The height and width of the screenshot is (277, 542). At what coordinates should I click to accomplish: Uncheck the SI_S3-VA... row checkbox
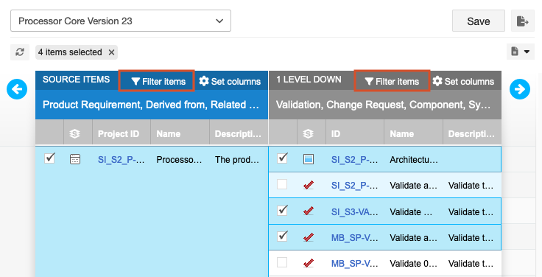pyautogui.click(x=282, y=210)
